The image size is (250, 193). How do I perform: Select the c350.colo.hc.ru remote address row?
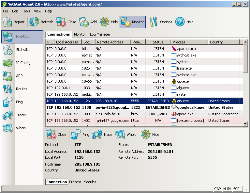point(144,114)
